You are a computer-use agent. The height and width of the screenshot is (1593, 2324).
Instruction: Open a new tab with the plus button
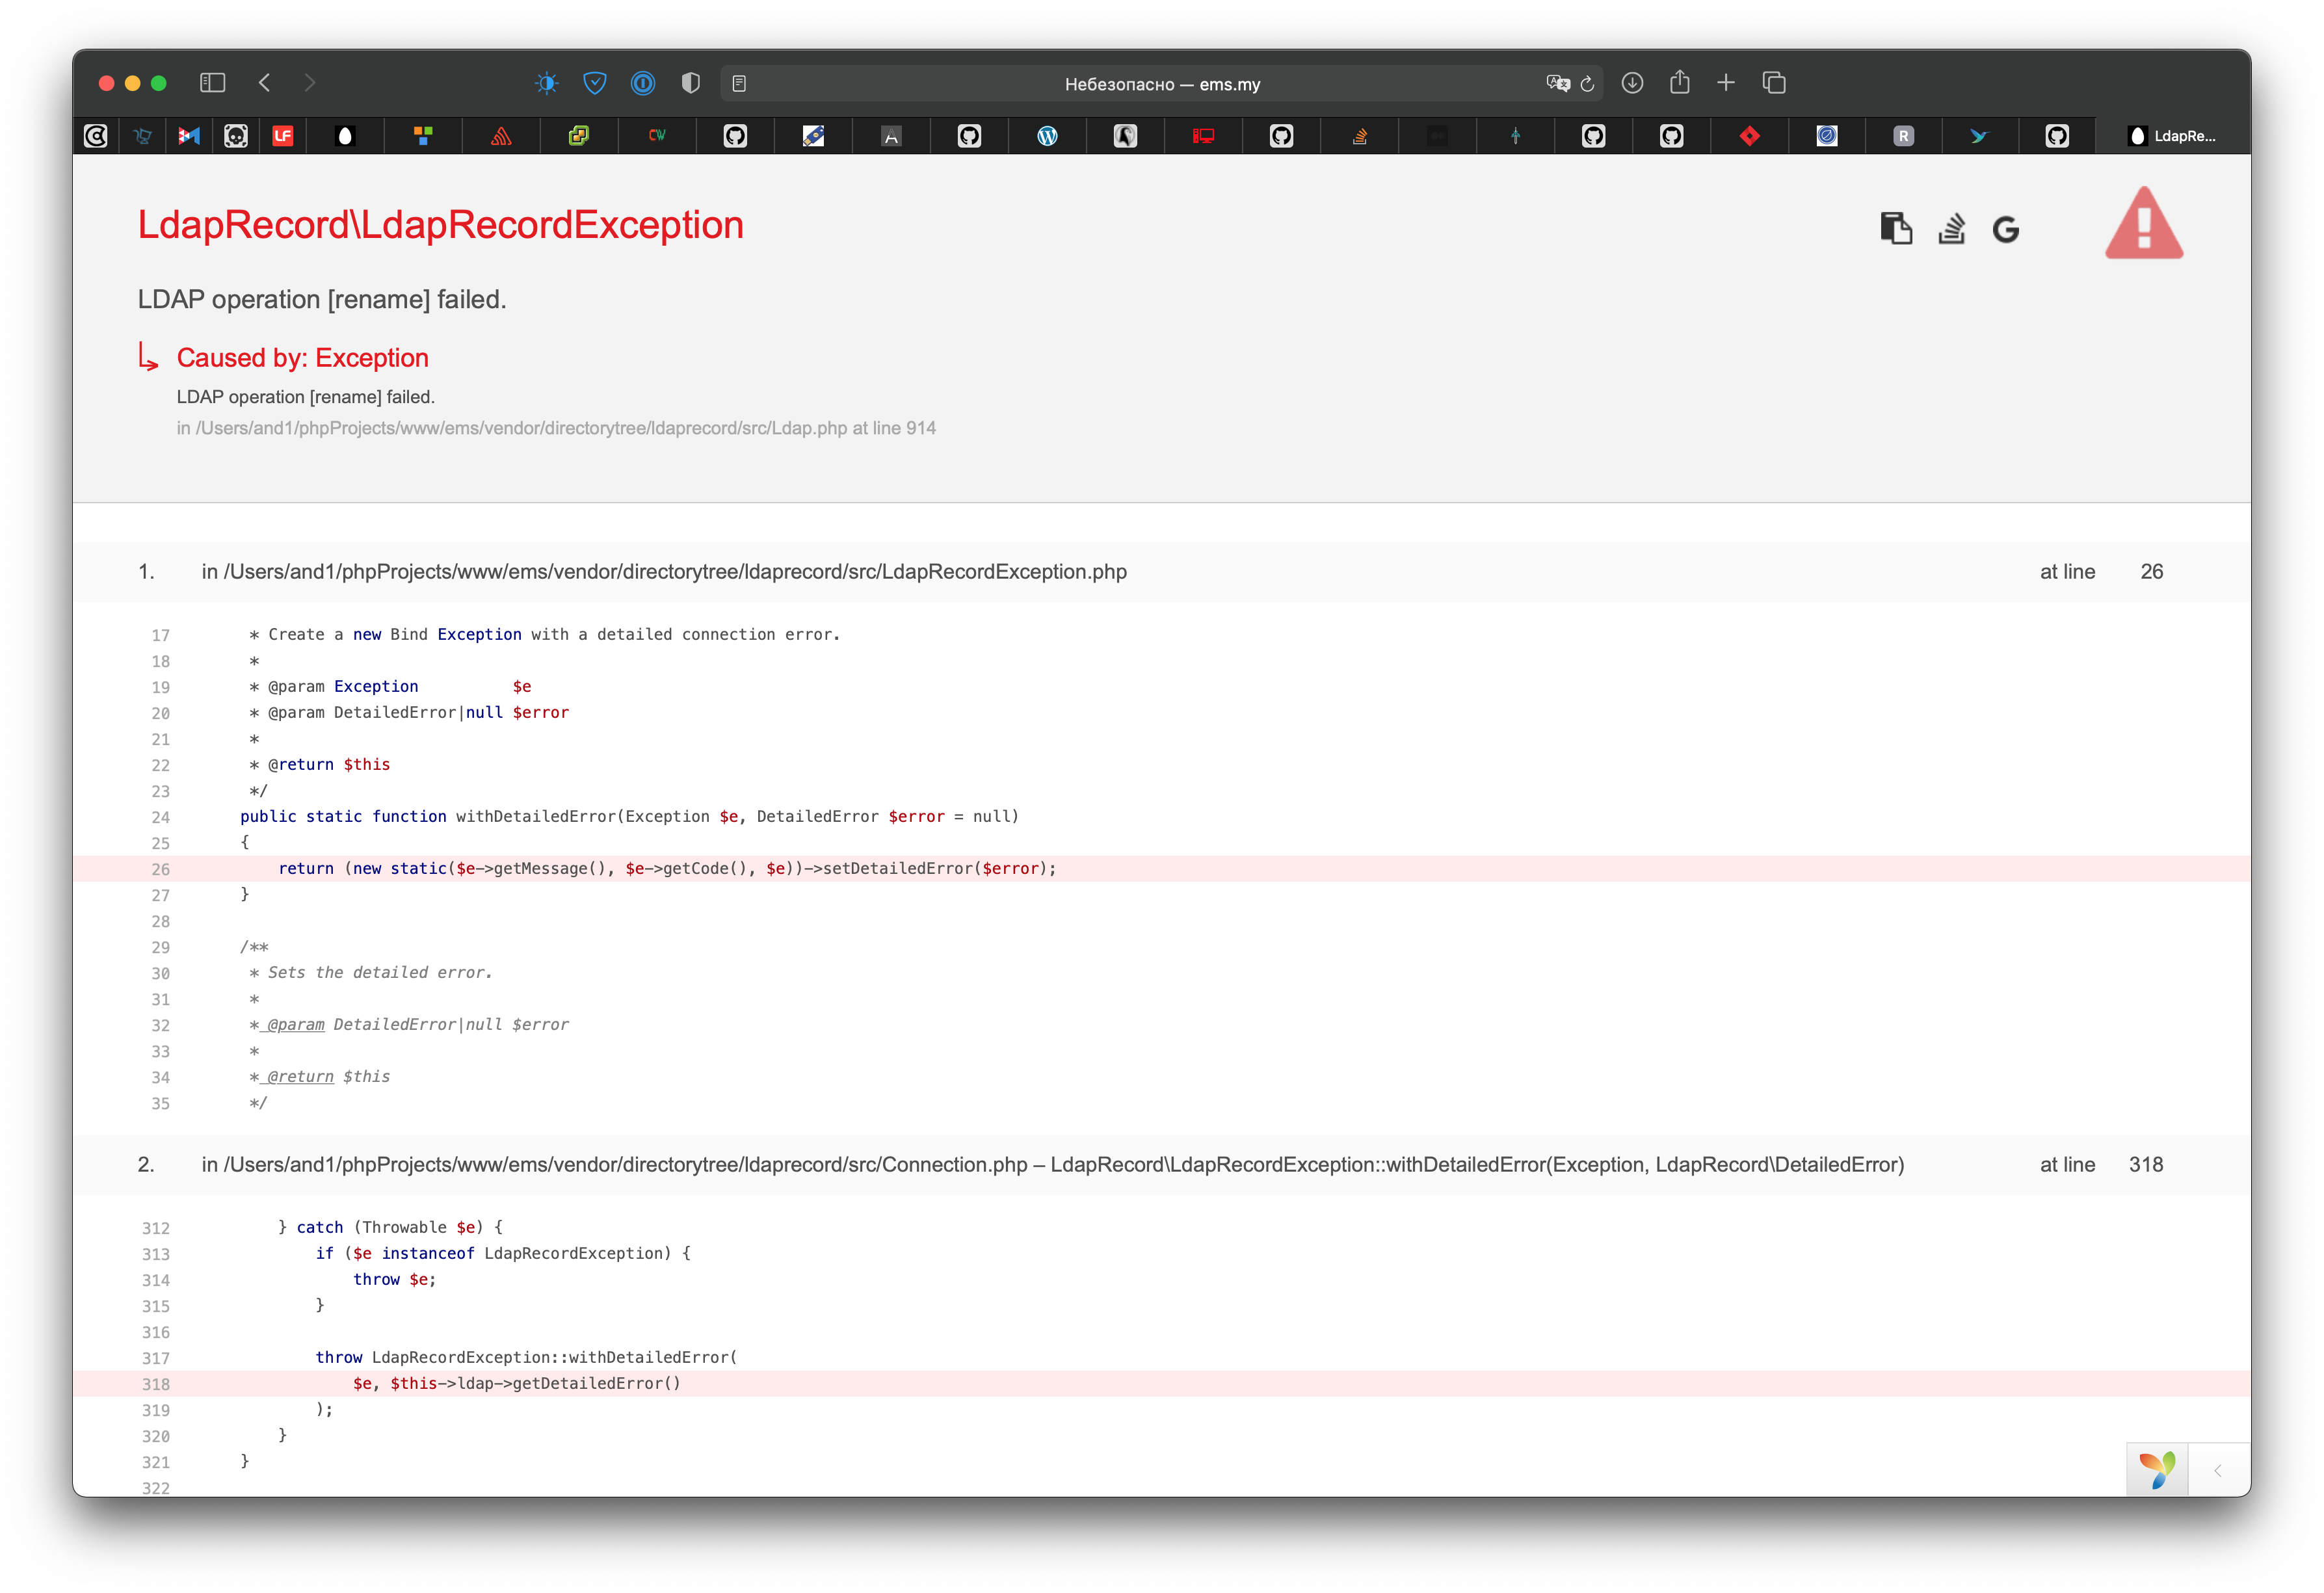1727,83
